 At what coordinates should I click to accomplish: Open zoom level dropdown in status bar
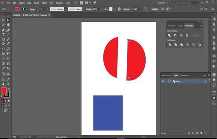(21, 137)
